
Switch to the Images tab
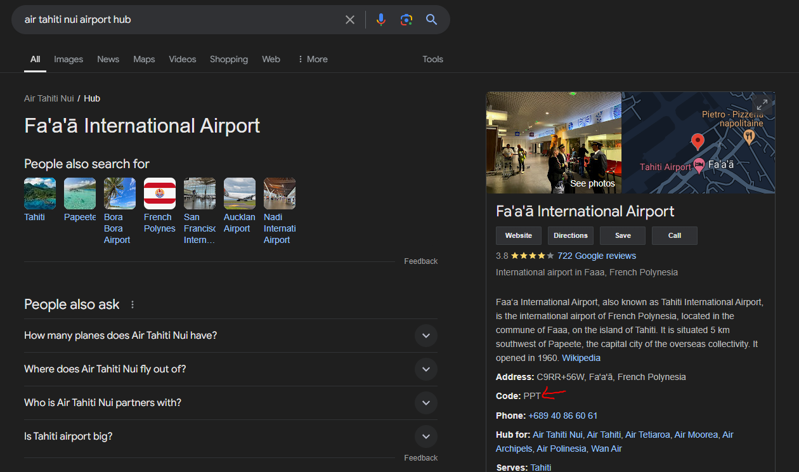coord(68,59)
